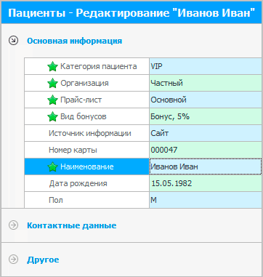The width and height of the screenshot is (263, 277).
Task: Select the Вид бонусов row label
Action: tap(84, 116)
